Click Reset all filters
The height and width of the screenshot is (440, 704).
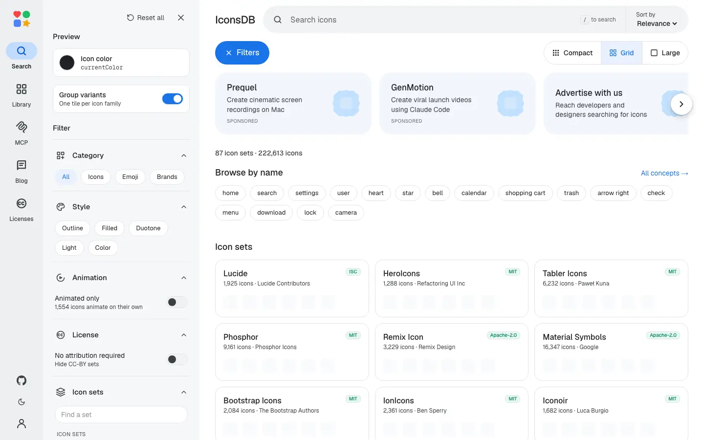click(146, 18)
